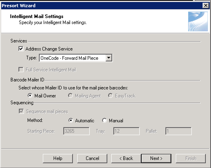Image resolution: width=211 pixels, height=168 pixels.
Task: Open the Help button
Action: (x=58, y=158)
